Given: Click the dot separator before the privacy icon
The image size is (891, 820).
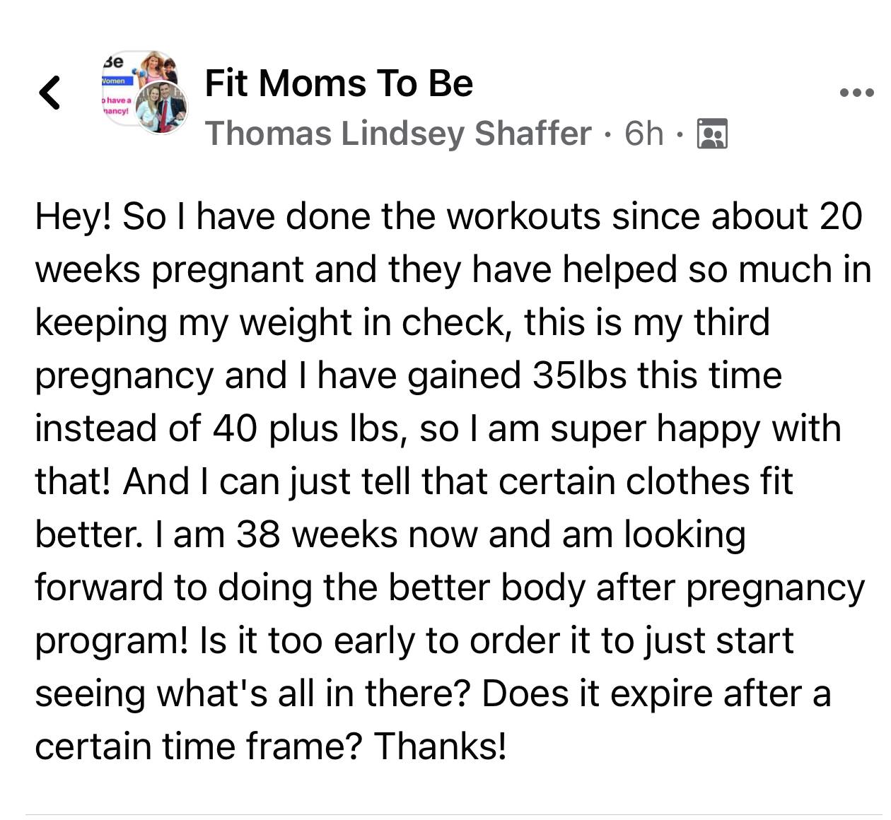Looking at the screenshot, I should (680, 134).
